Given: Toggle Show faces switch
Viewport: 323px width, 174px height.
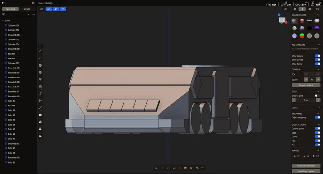Looking at the screenshot, I should point(317,64).
